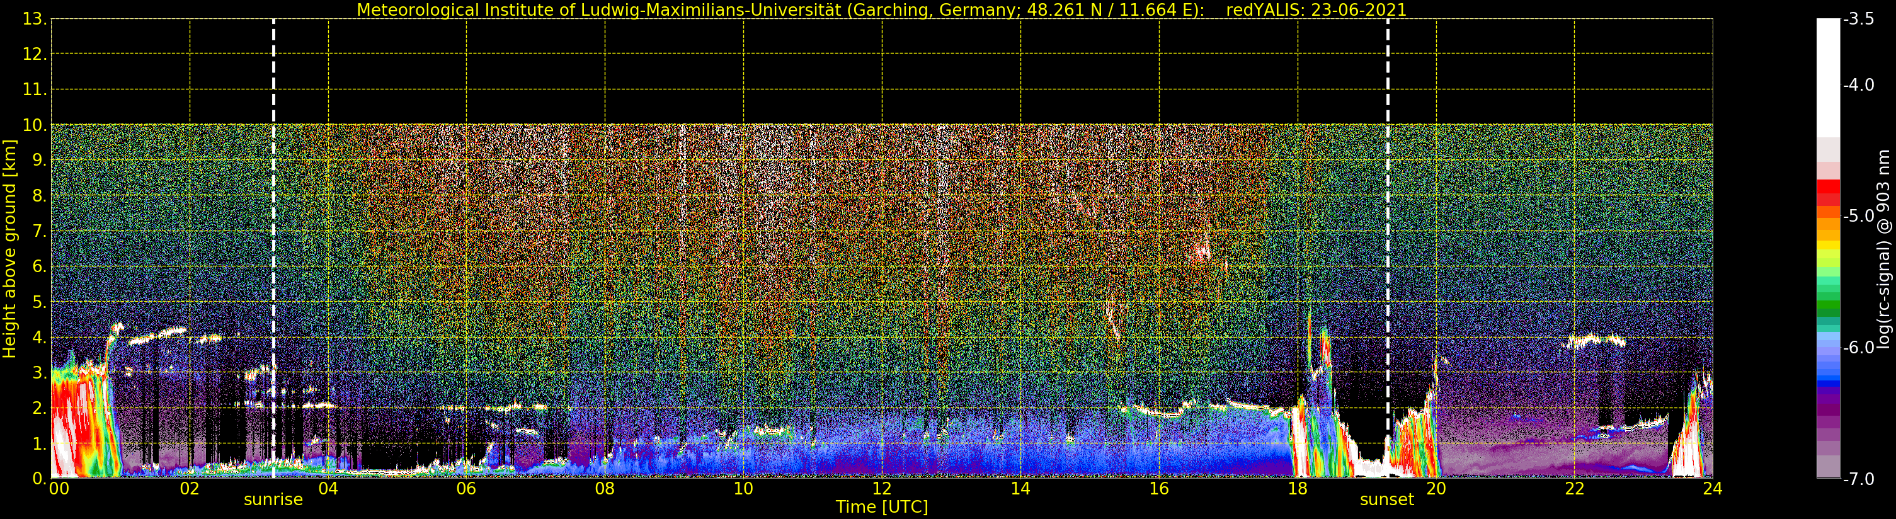Click the '06' time axis tick label

pos(467,489)
